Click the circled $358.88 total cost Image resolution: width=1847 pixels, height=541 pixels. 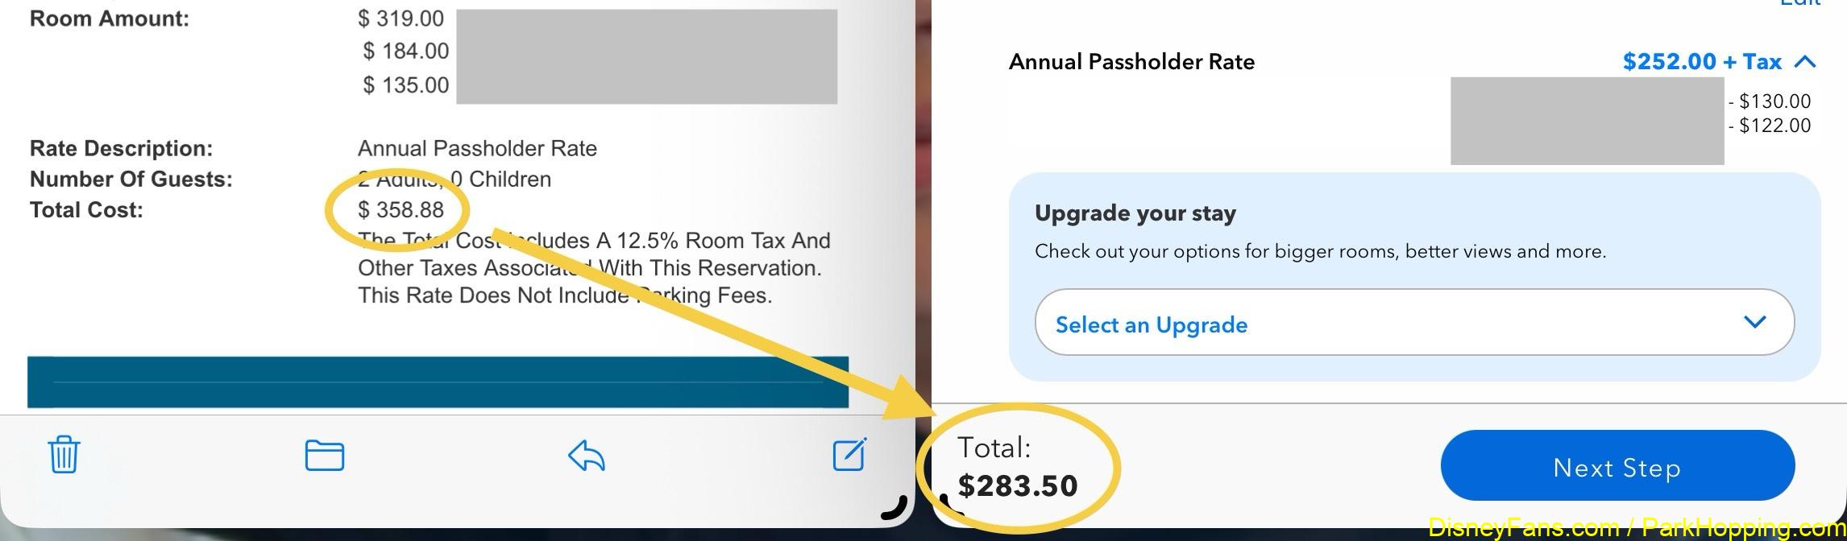401,210
